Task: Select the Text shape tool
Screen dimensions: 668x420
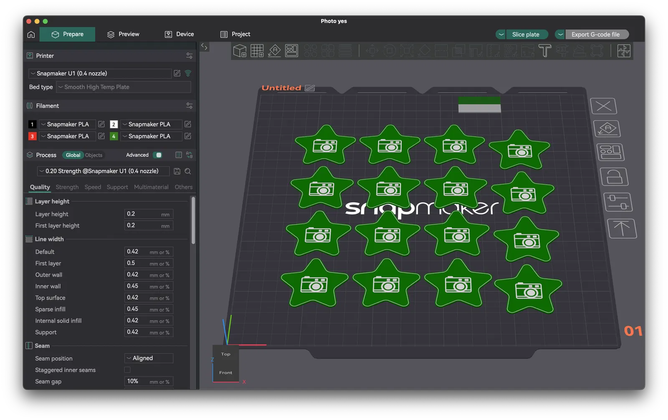Action: (x=545, y=51)
